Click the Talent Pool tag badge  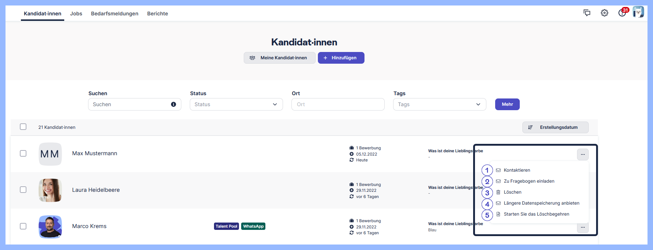226,226
